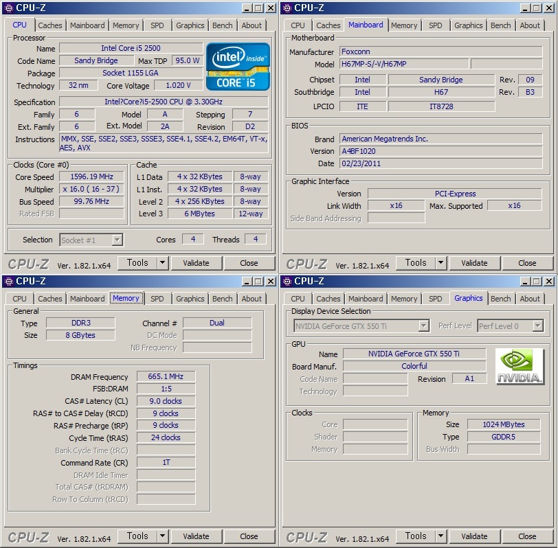The height and width of the screenshot is (548, 558).
Task: Click the graphic interface version "PCI-Express"
Action: 455,194
